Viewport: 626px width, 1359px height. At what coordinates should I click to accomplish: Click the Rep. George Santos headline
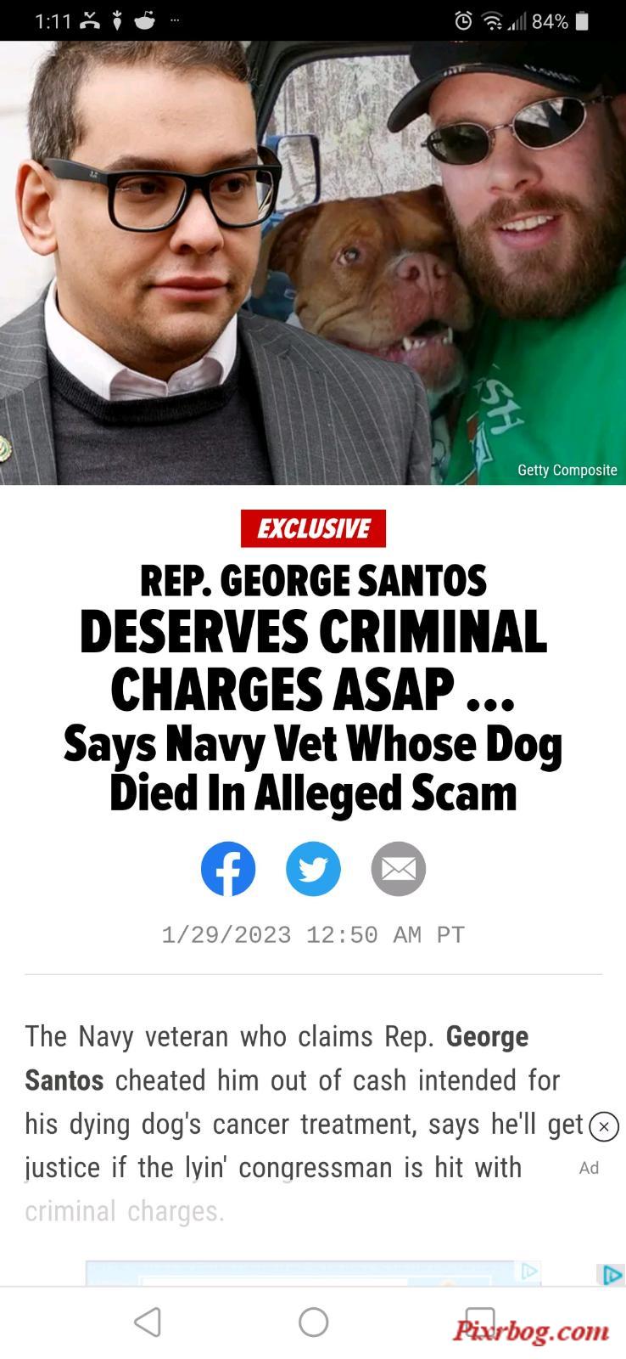pos(313,581)
